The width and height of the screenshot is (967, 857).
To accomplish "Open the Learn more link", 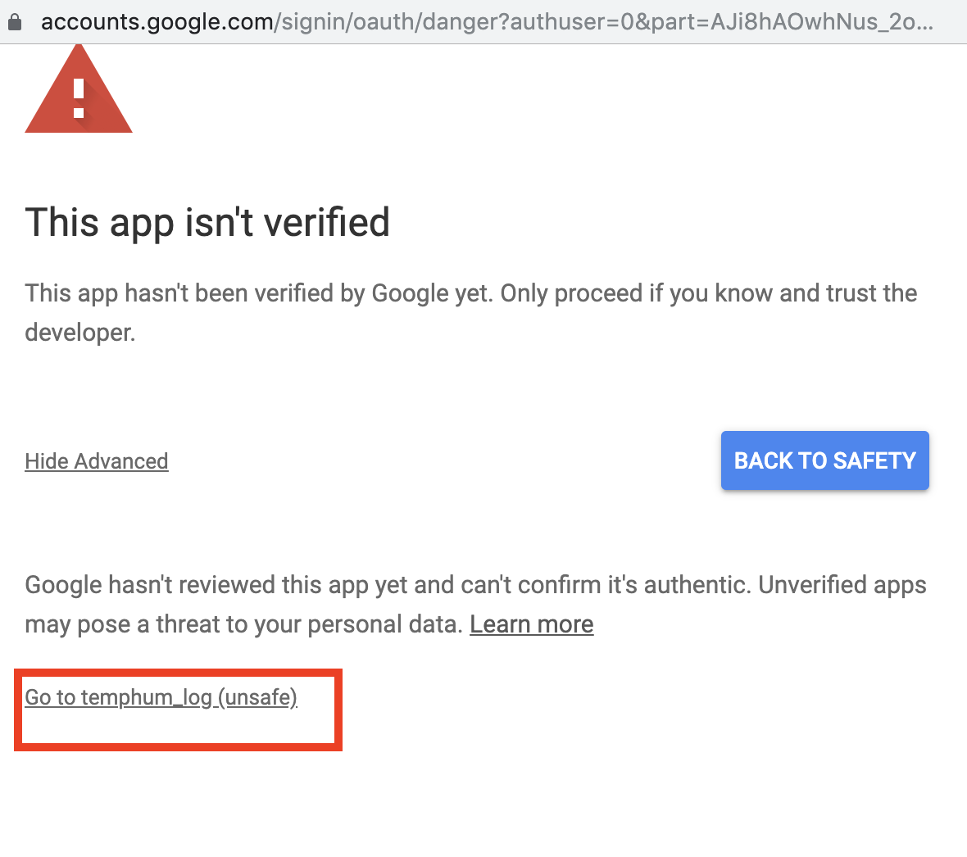I will coord(532,624).
